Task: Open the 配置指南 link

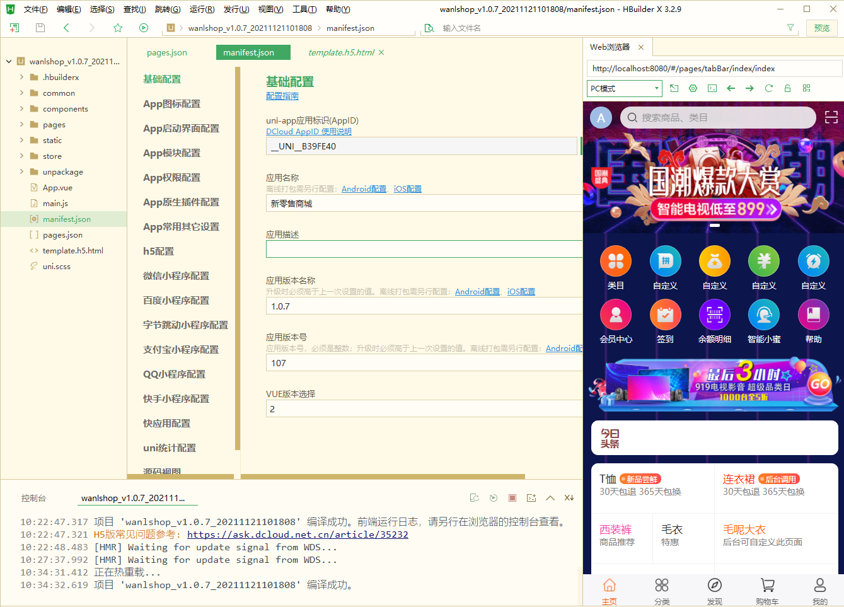Action: 282,96
